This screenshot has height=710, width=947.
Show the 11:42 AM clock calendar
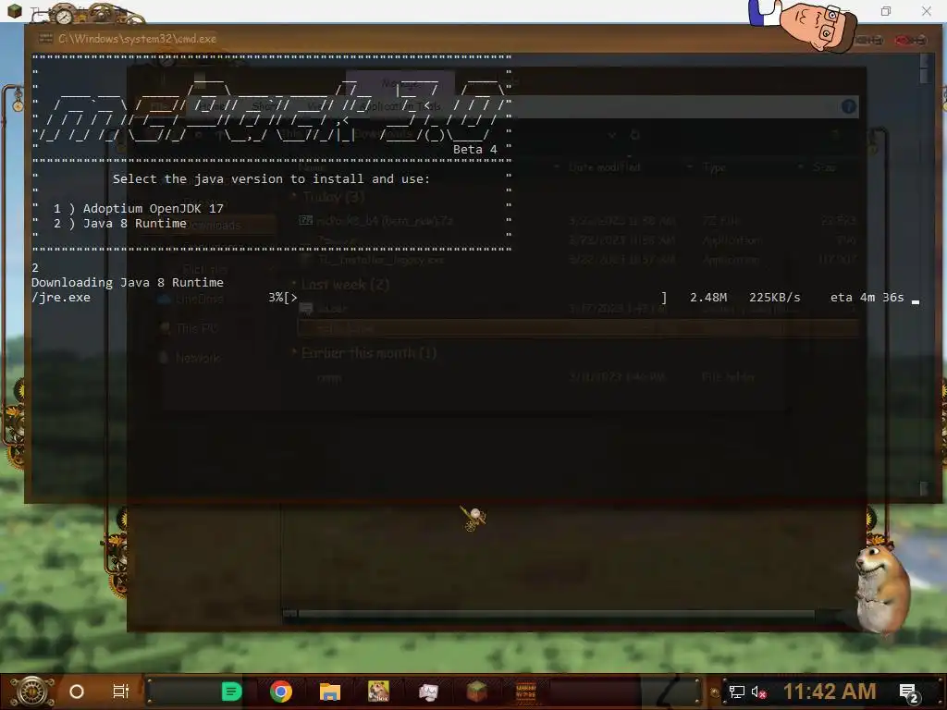[830, 692]
